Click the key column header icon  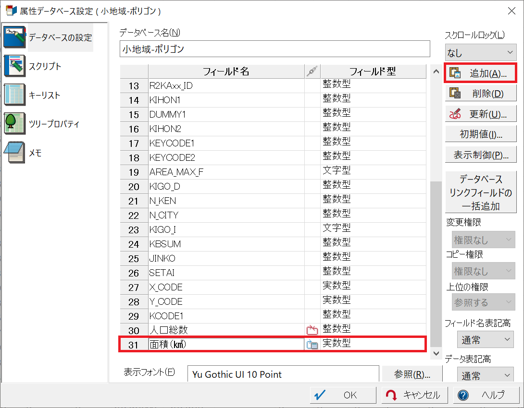coord(312,72)
